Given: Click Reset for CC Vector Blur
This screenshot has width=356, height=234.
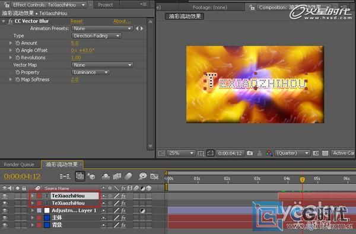Looking at the screenshot, I should click(x=77, y=21).
